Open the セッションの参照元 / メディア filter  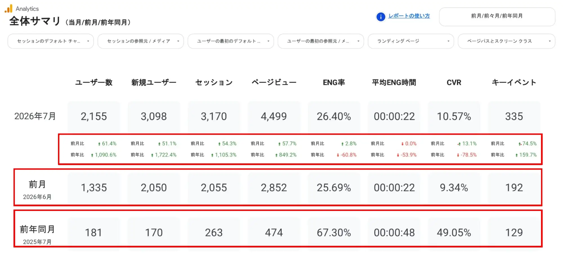coord(141,41)
